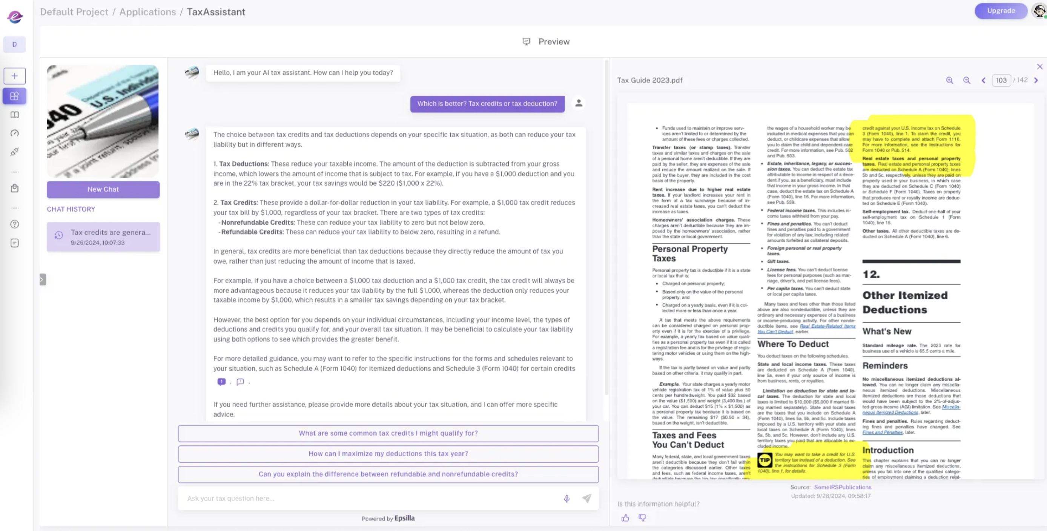
Task: Zoom out of the PDF document
Action: point(967,80)
